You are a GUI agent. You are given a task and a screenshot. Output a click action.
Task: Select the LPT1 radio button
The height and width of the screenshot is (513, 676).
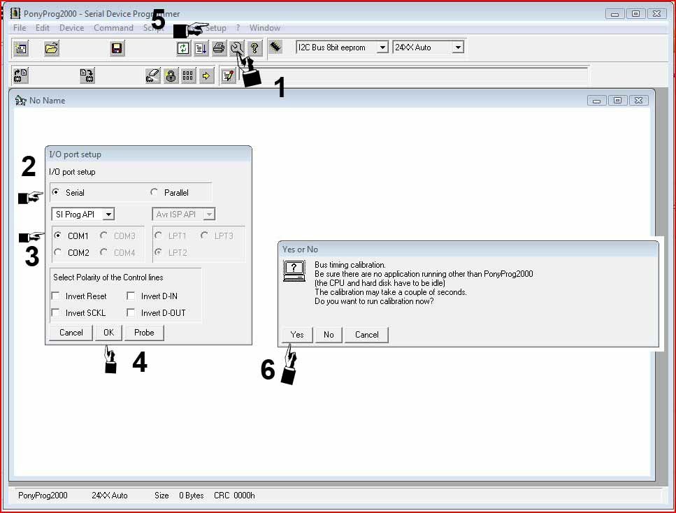point(158,236)
